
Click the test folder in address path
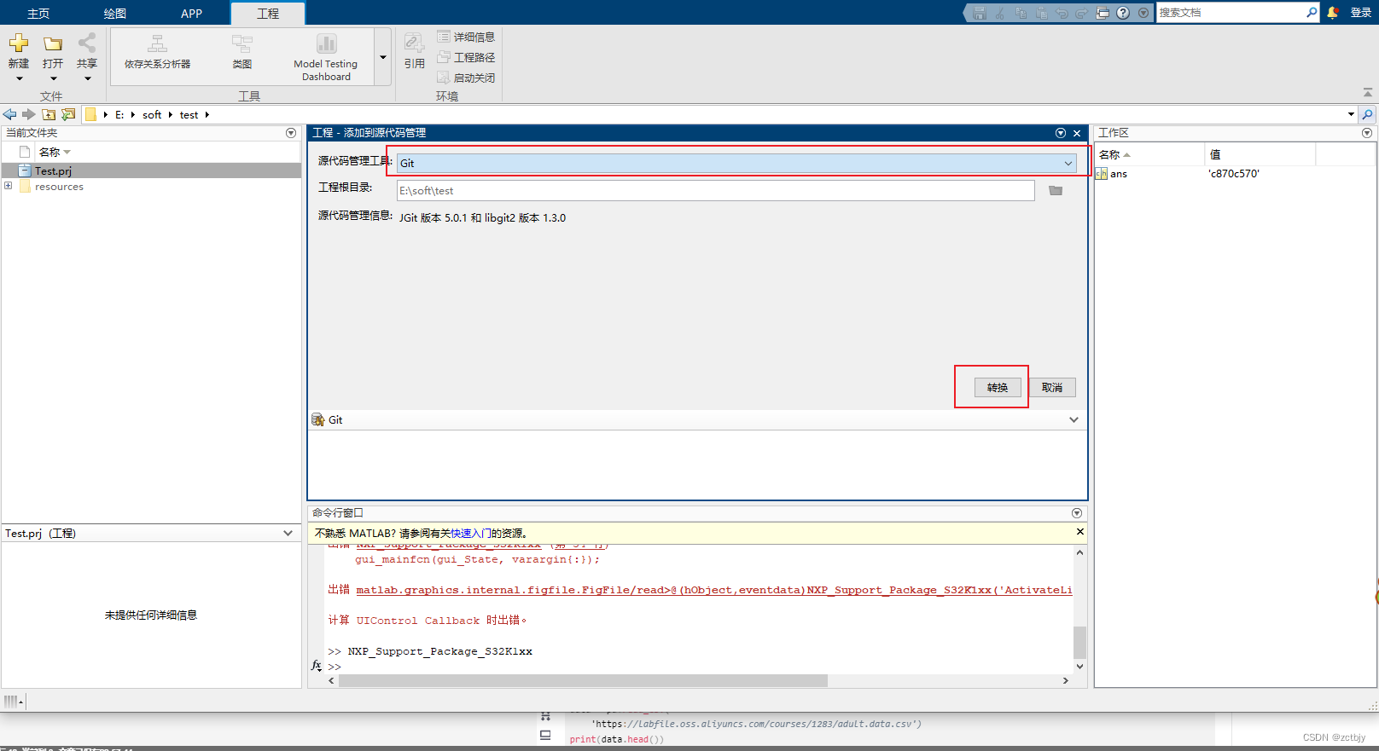pos(189,114)
